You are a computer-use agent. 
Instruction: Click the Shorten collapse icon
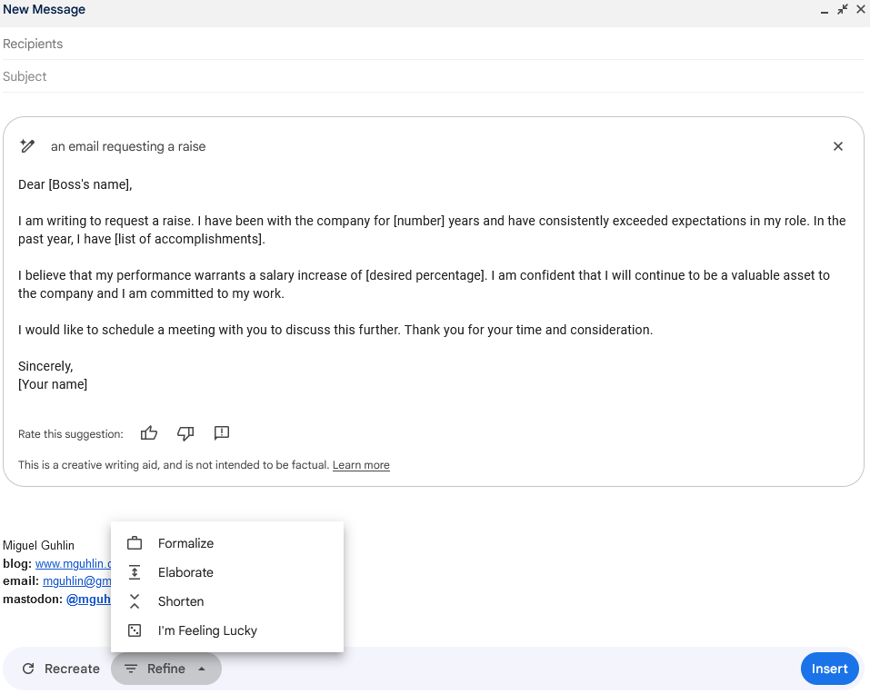tap(135, 601)
